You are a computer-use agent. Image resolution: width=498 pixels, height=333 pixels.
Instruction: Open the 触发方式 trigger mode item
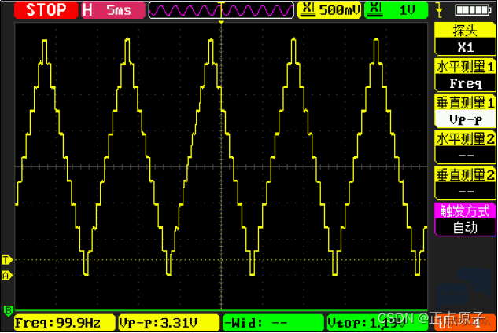pos(465,211)
